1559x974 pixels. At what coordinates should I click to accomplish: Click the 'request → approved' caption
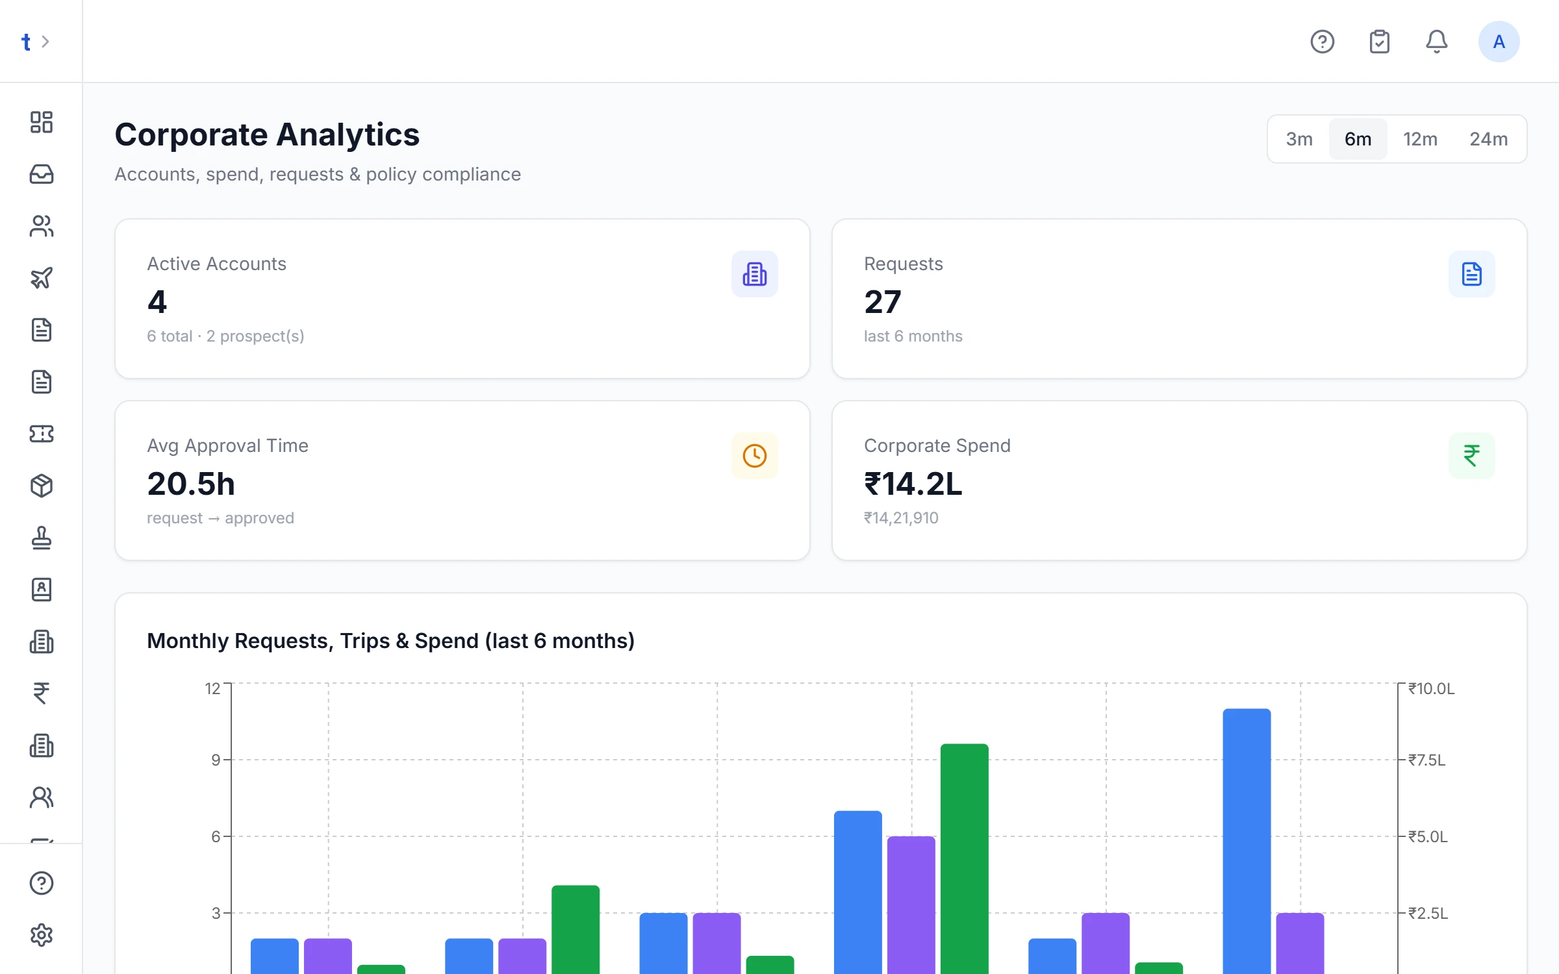(220, 518)
